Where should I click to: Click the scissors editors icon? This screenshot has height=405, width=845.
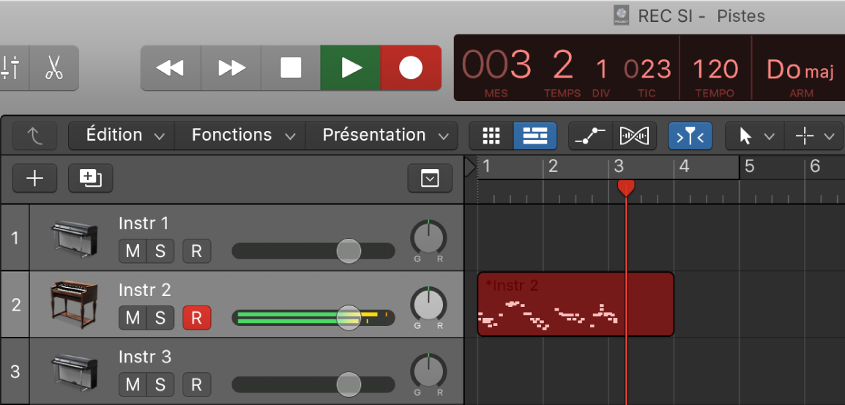coord(53,68)
